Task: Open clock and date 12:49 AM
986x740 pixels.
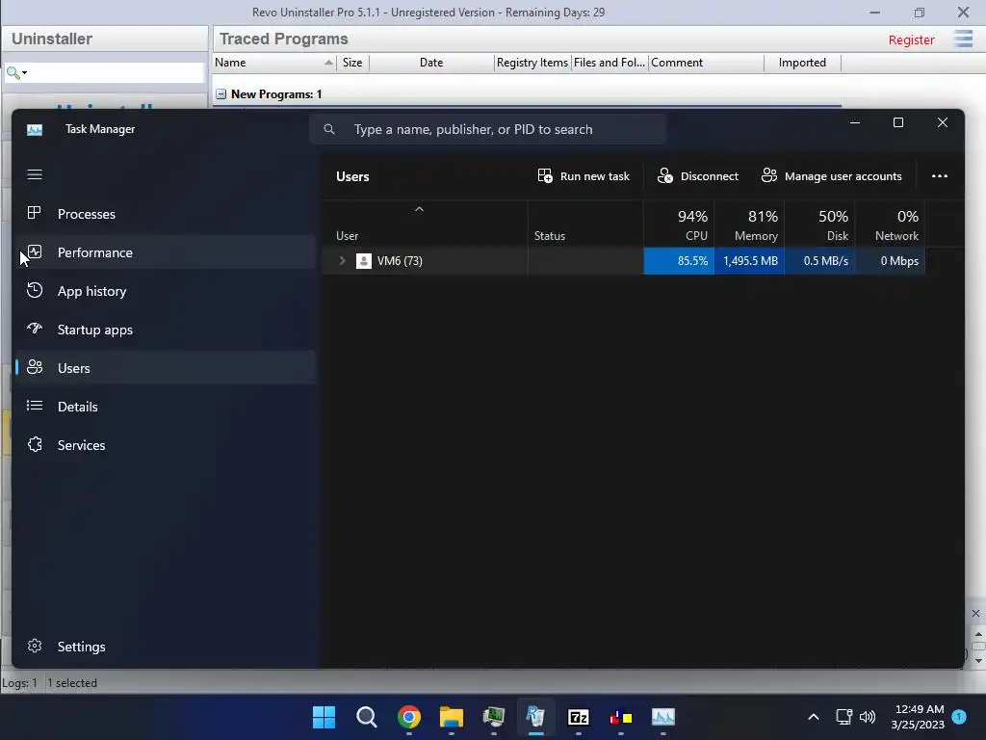Action: click(918, 717)
